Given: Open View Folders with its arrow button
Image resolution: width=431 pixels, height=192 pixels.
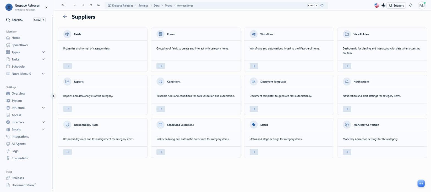Looking at the screenshot, I should point(347,66).
